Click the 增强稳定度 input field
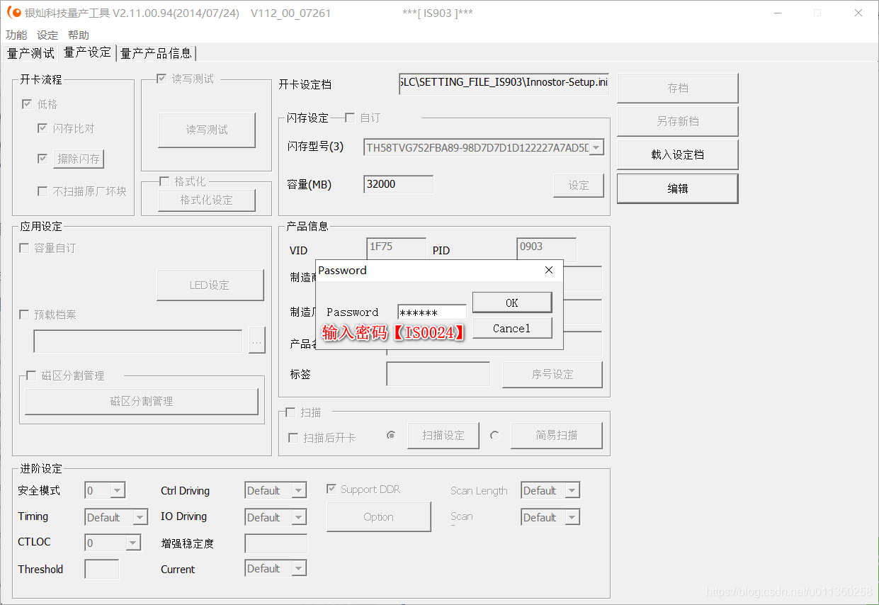This screenshot has height=605, width=879. tap(276, 543)
